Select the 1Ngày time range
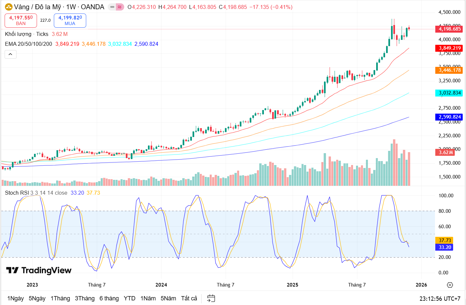Viewport: 466px width, 305px height. [16, 298]
